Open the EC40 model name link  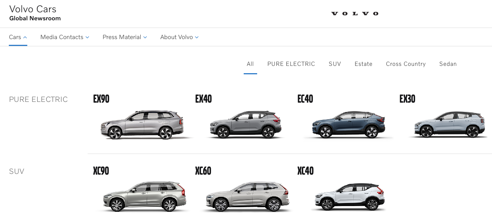pos(306,99)
